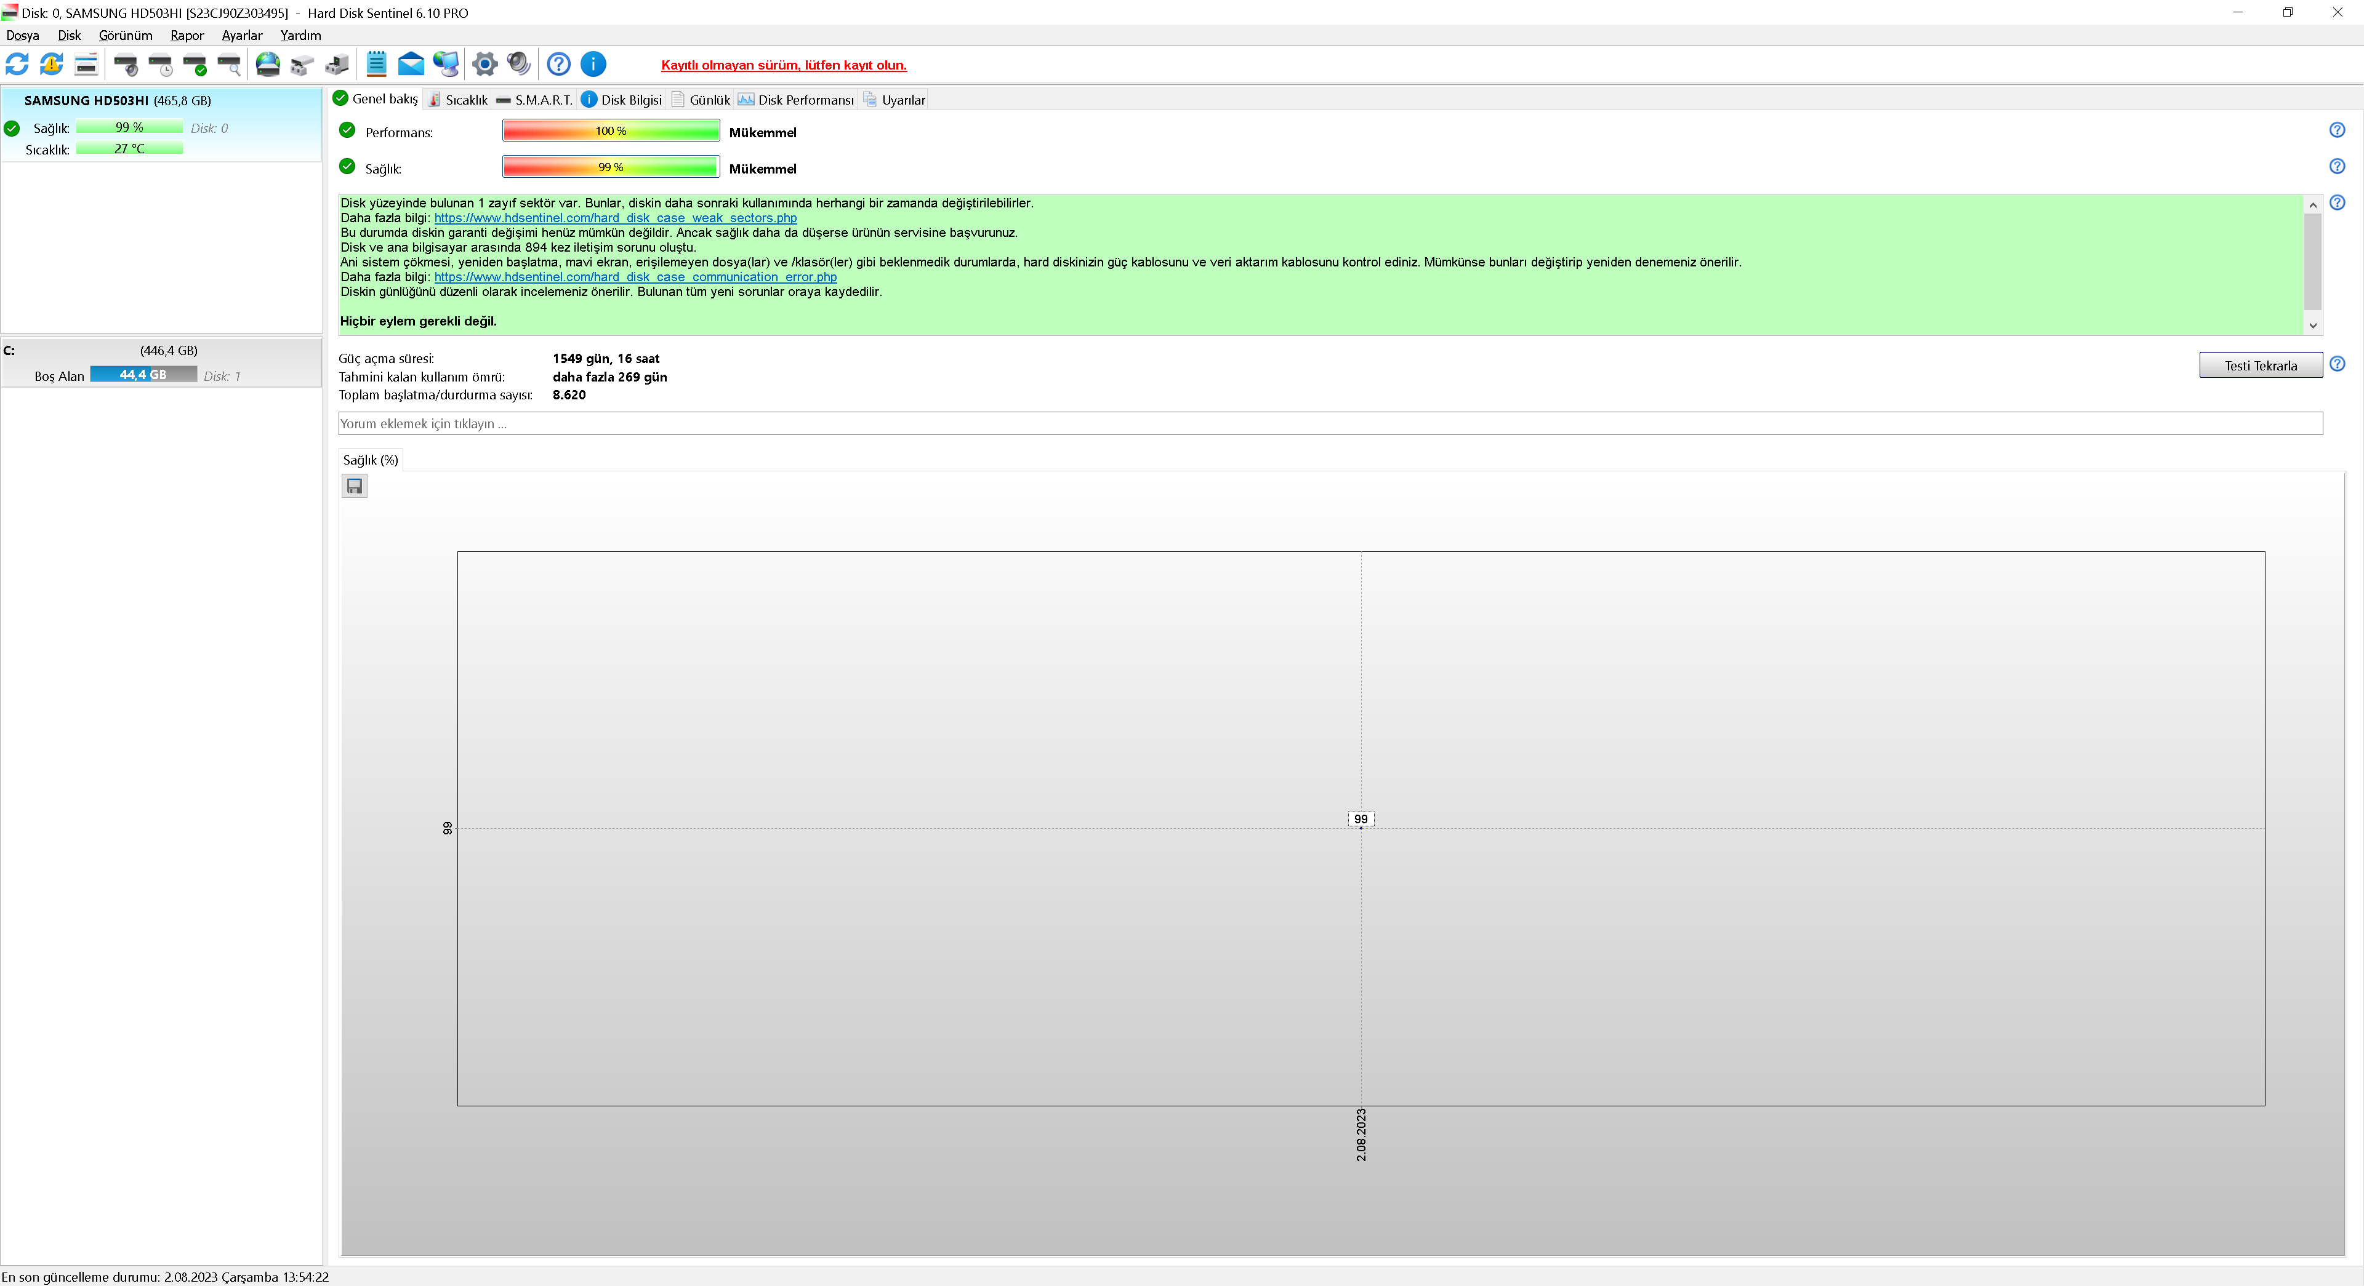2364x1286 pixels.
Task: Open the gear settings icon
Action: click(484, 64)
